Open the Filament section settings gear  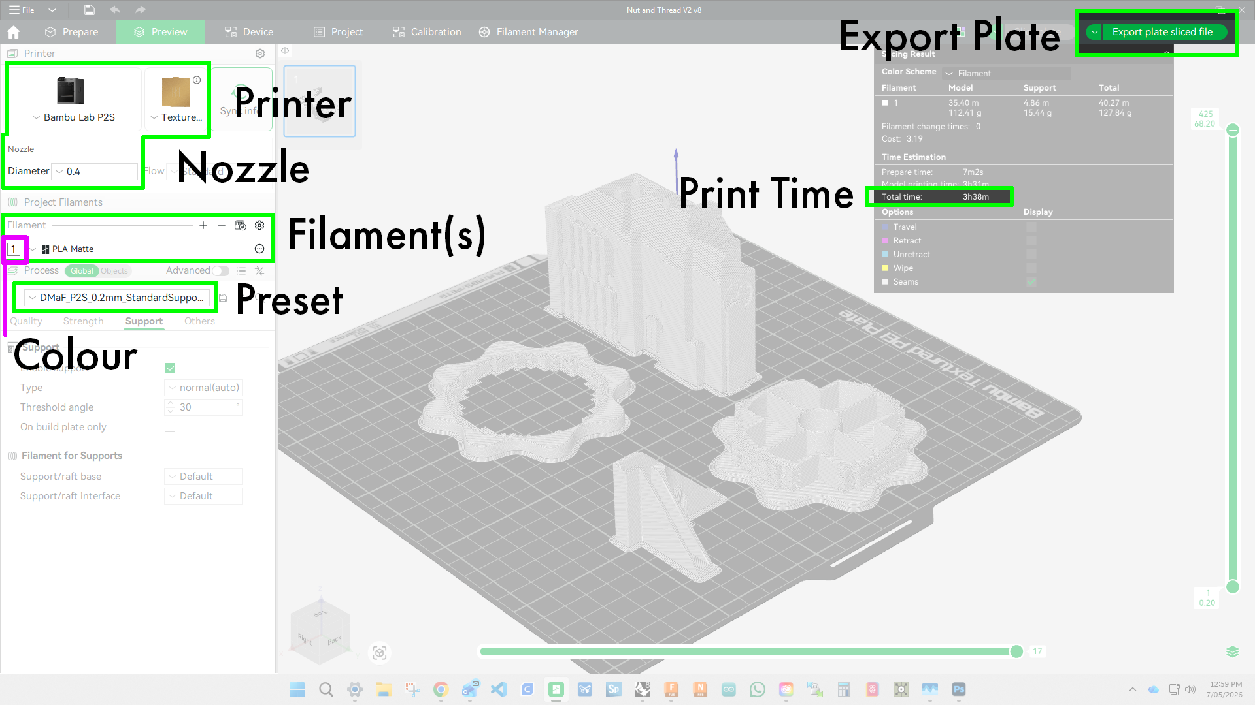coord(259,225)
